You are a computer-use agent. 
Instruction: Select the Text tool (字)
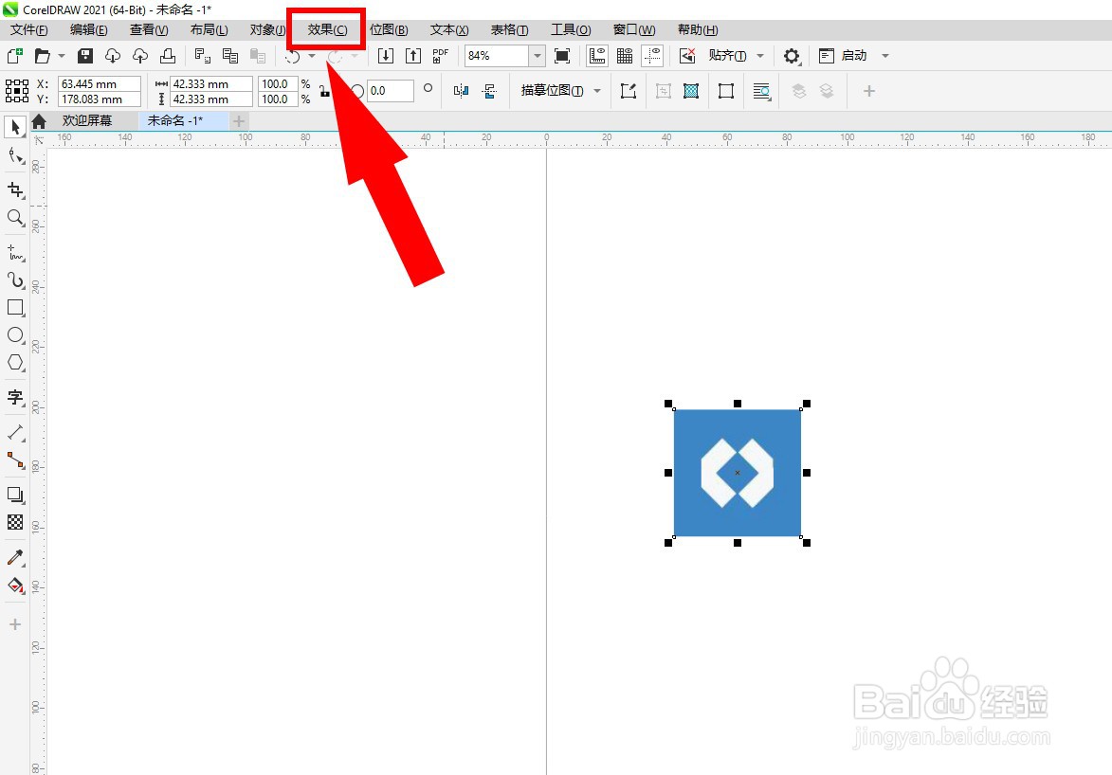pyautogui.click(x=15, y=397)
